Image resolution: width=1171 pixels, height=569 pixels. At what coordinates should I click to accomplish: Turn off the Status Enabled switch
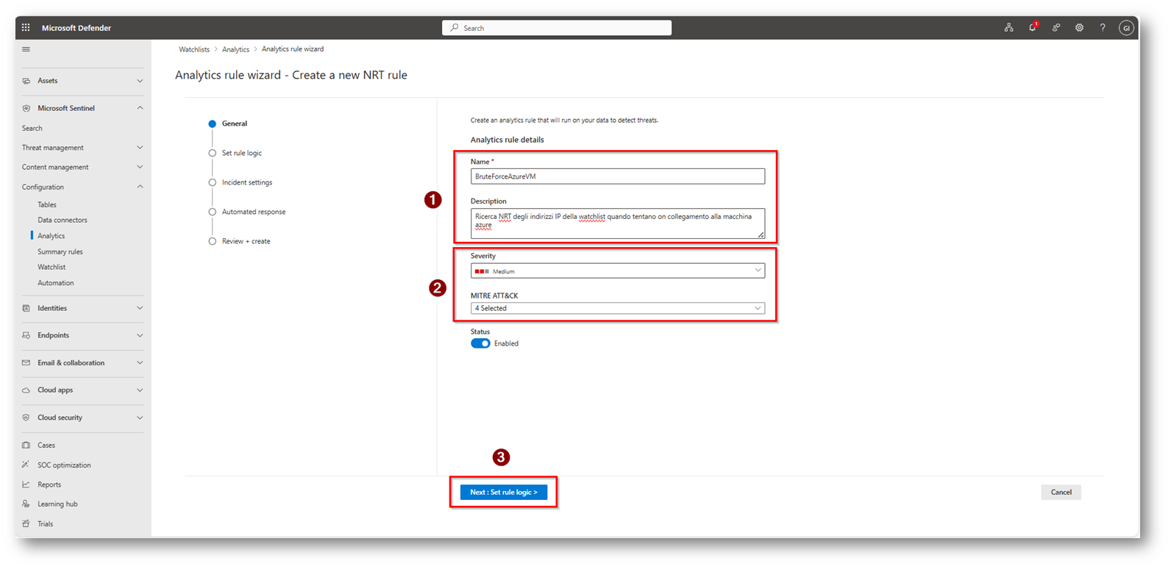pos(480,343)
